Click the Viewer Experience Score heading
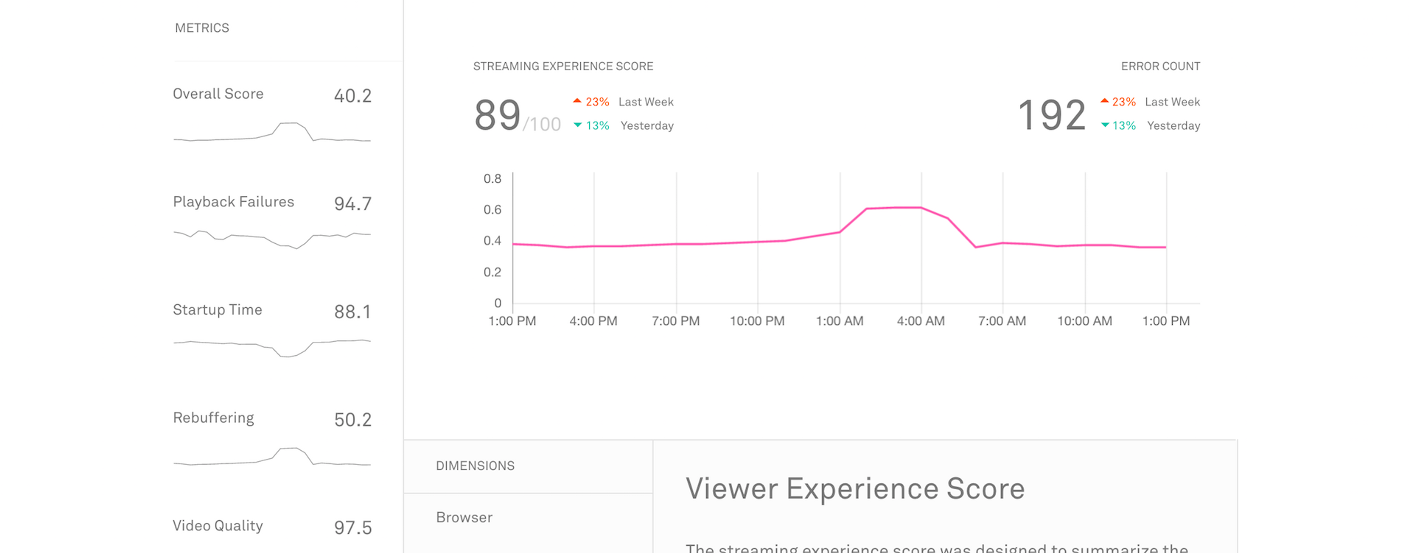 [x=855, y=488]
